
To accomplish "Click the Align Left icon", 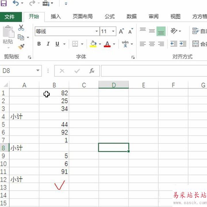I will (x=143, y=44).
